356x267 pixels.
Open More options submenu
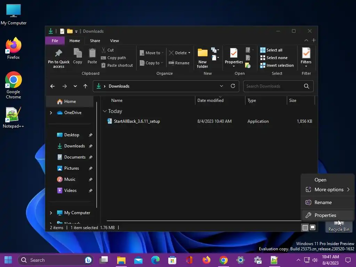tap(327, 189)
